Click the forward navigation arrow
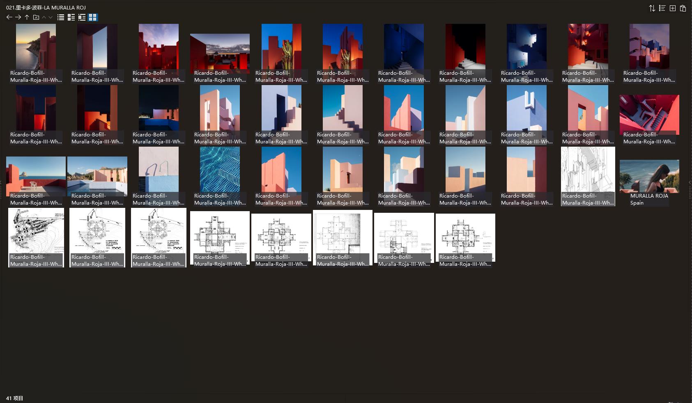The height and width of the screenshot is (403, 692). 18,17
